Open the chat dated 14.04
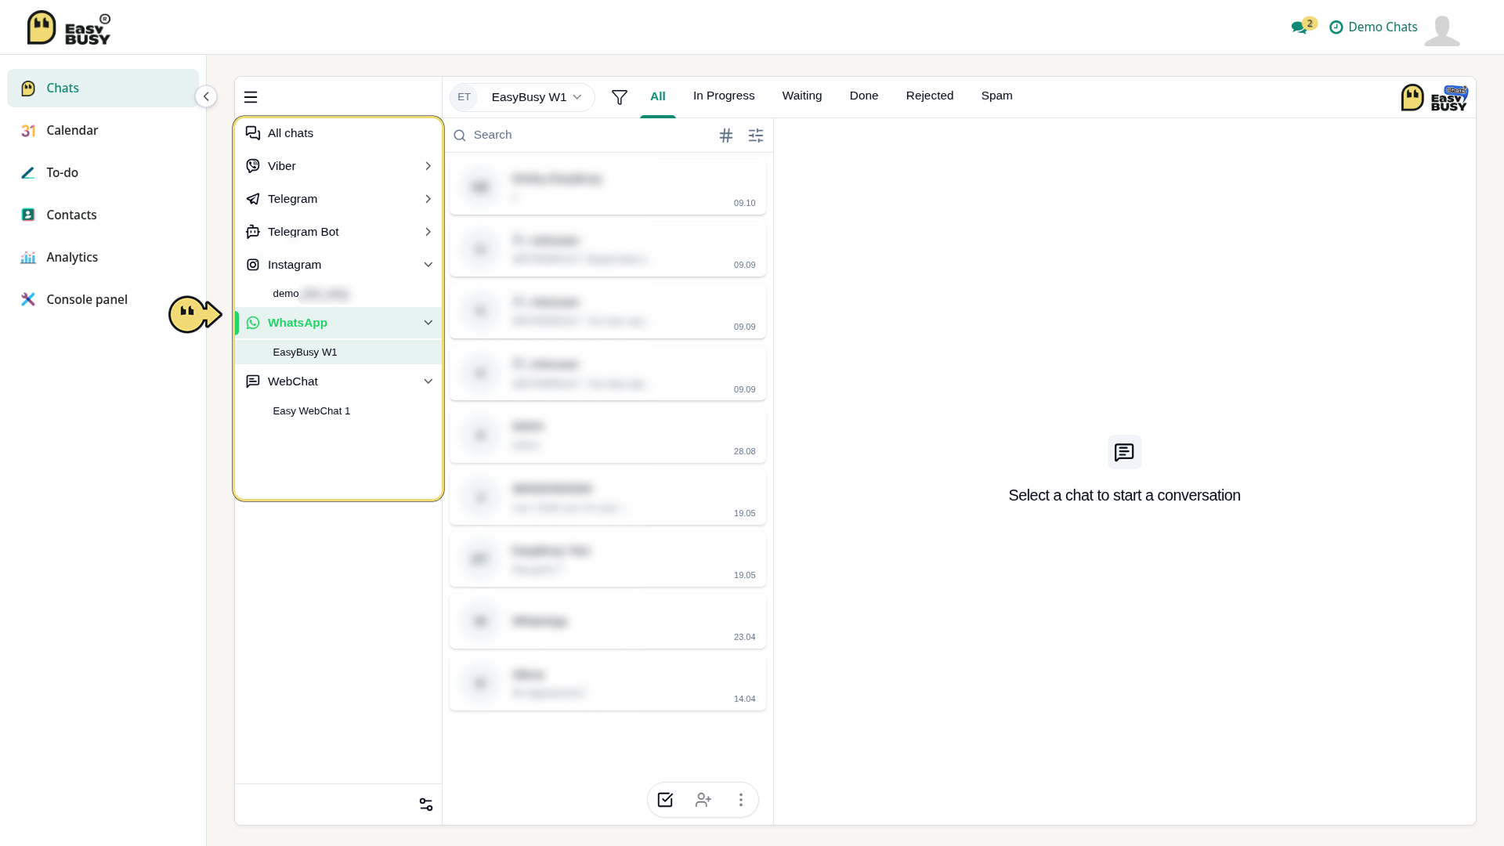This screenshot has height=846, width=1504. pos(608,683)
